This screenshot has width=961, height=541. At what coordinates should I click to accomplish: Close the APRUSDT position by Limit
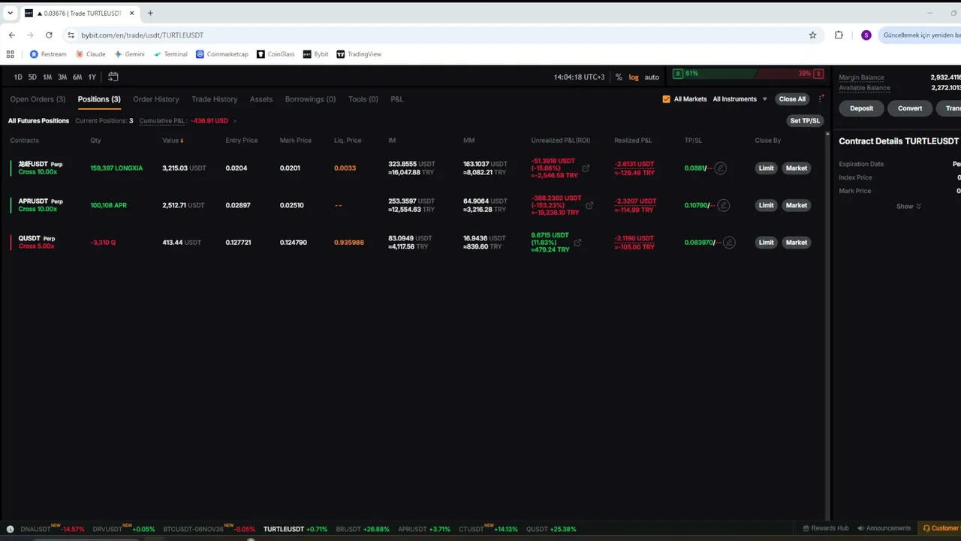point(766,205)
